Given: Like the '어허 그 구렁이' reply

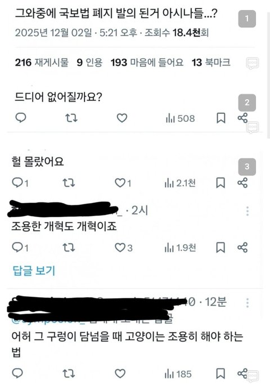Looking at the screenshot, I should pos(120,373).
